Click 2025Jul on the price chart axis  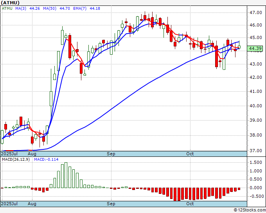click(9, 154)
